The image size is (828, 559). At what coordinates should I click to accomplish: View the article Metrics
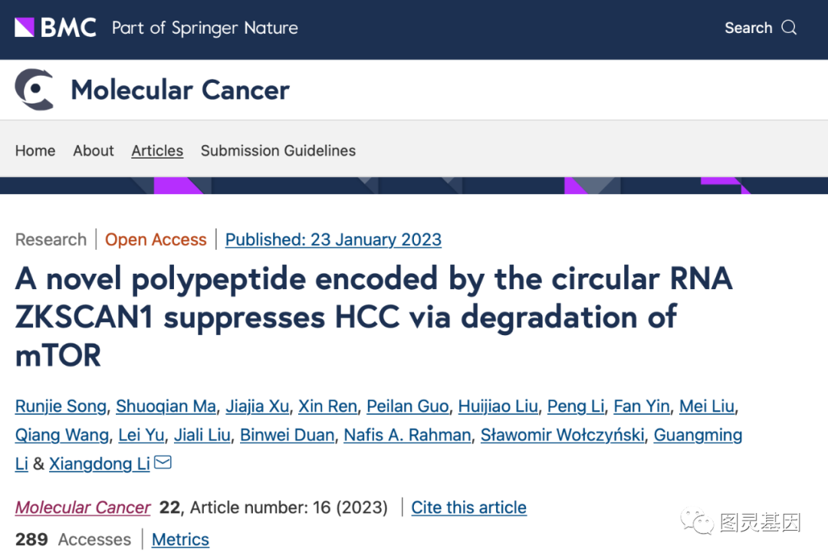180,540
